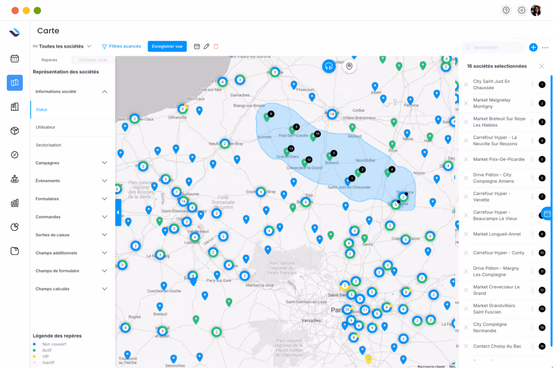
Task: Open the calendar icon in the left sidebar
Action: click(x=14, y=58)
